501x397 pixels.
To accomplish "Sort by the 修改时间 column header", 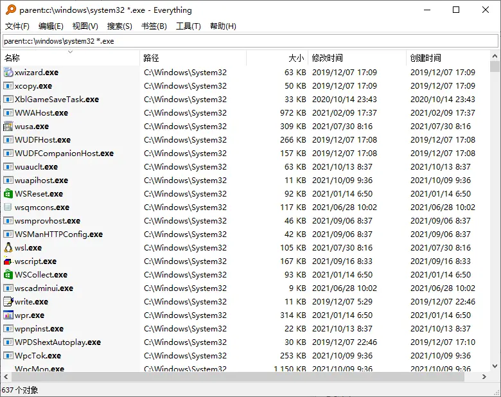I will [x=357, y=58].
